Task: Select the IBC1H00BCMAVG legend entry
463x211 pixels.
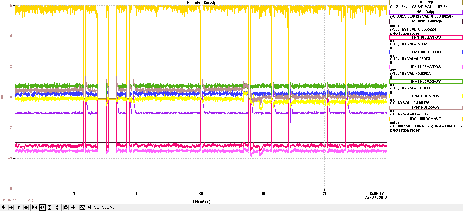Action: [x=426, y=119]
